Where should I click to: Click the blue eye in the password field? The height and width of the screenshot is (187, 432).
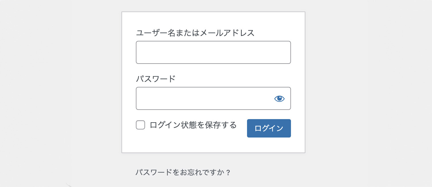tap(279, 99)
